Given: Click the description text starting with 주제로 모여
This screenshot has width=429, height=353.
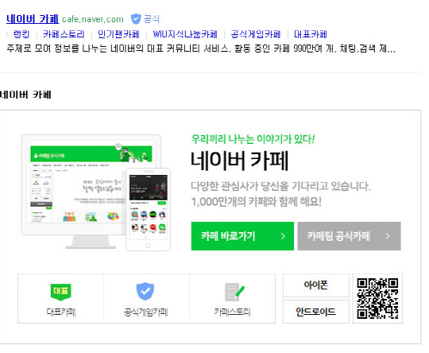Looking at the screenshot, I should point(201,48).
